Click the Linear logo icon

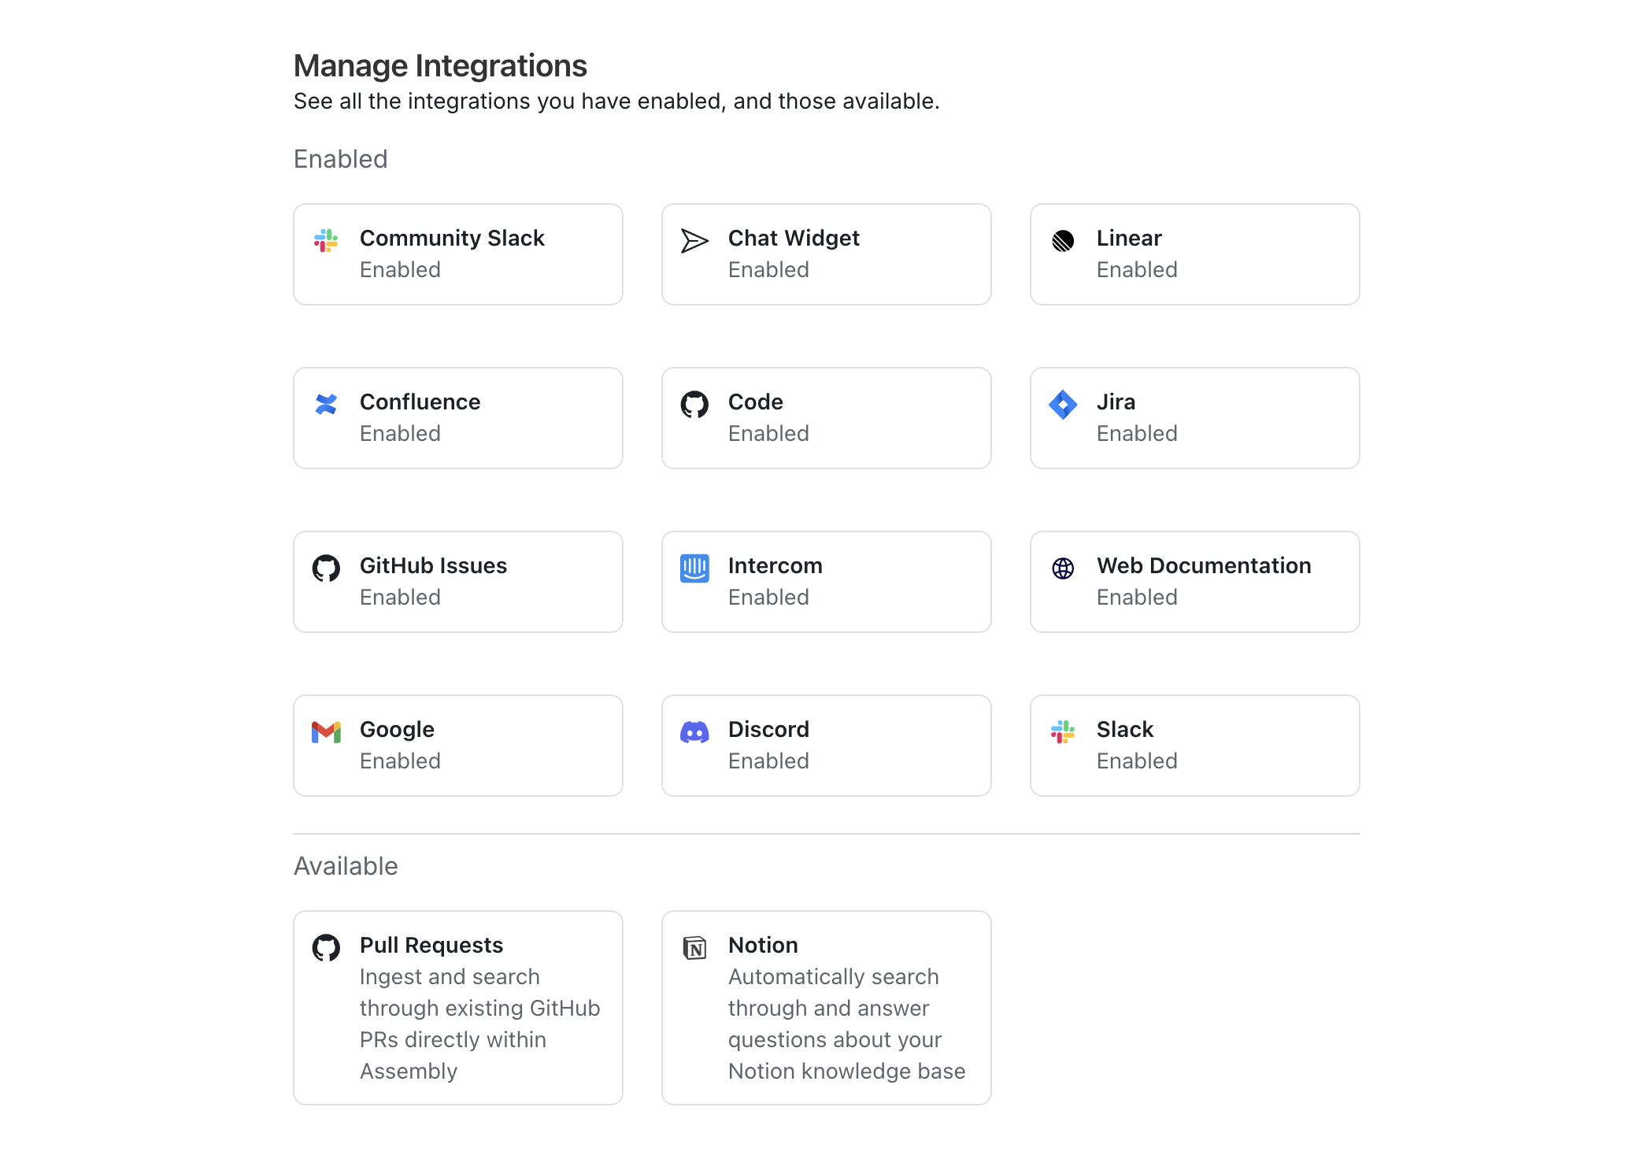click(1062, 241)
